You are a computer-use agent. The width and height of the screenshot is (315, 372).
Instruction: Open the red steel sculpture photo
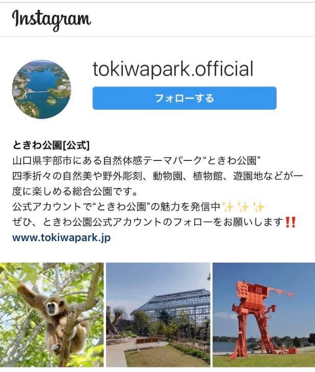[264, 315]
